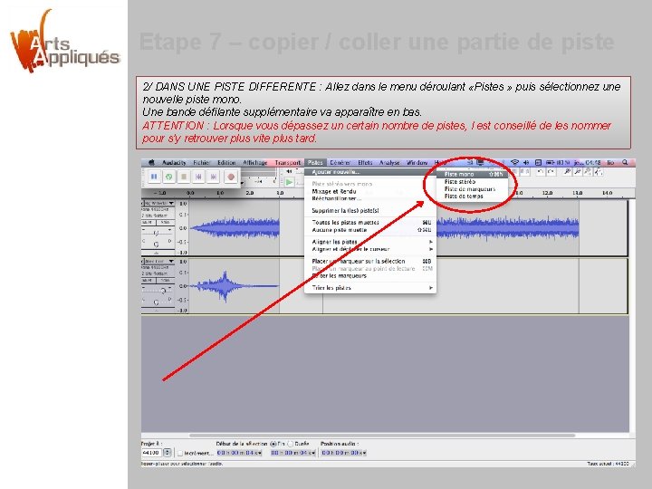Click the Fit Selection zoom icon
Viewport: 652px width, 489px height.
(588, 171)
